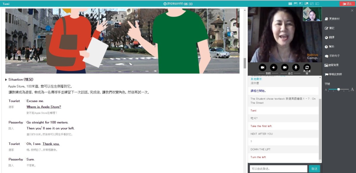The width and height of the screenshot is (356, 173).
Task: Click the small A to decrease font
Action: pyautogui.click(x=326, y=90)
